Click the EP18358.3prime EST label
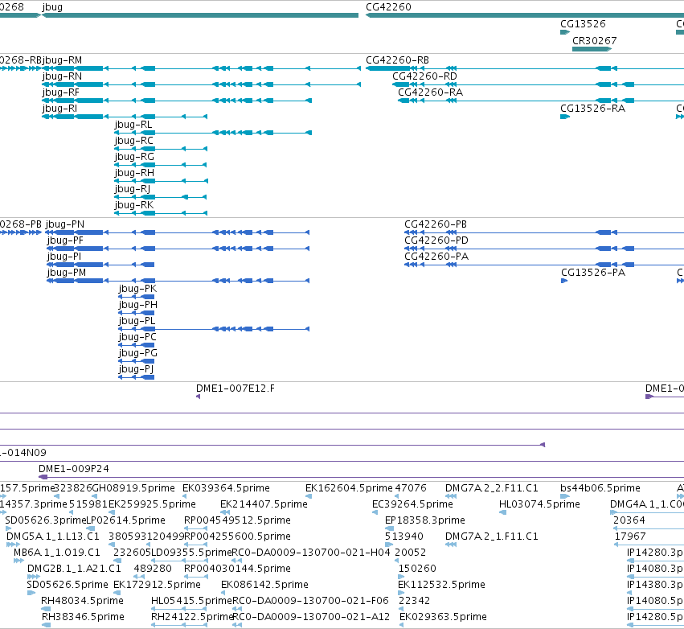This screenshot has height=629, width=684. (425, 520)
